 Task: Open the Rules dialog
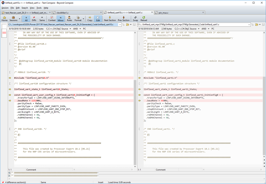69,19
